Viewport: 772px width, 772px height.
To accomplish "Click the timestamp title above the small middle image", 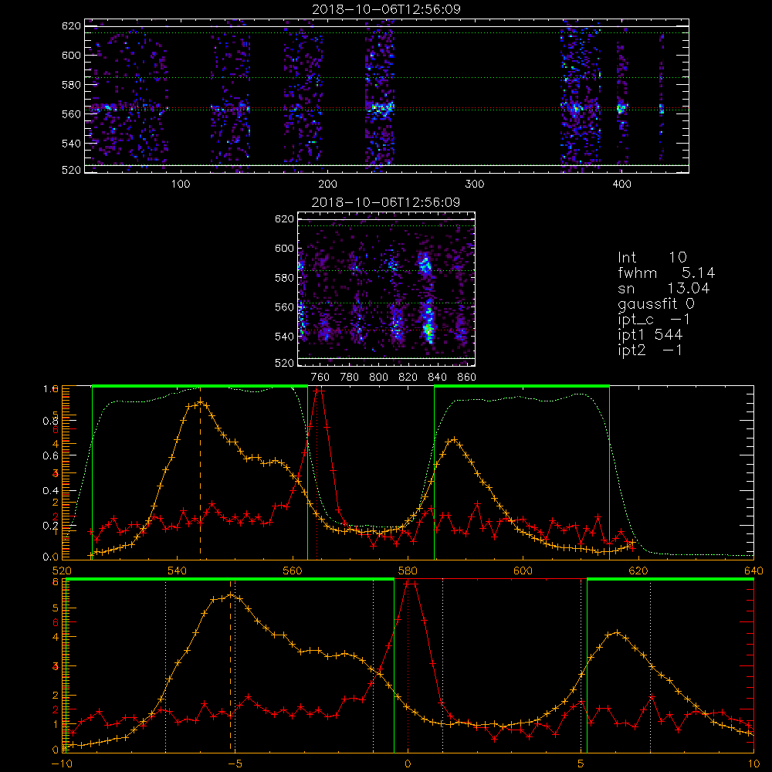I will (x=386, y=202).
